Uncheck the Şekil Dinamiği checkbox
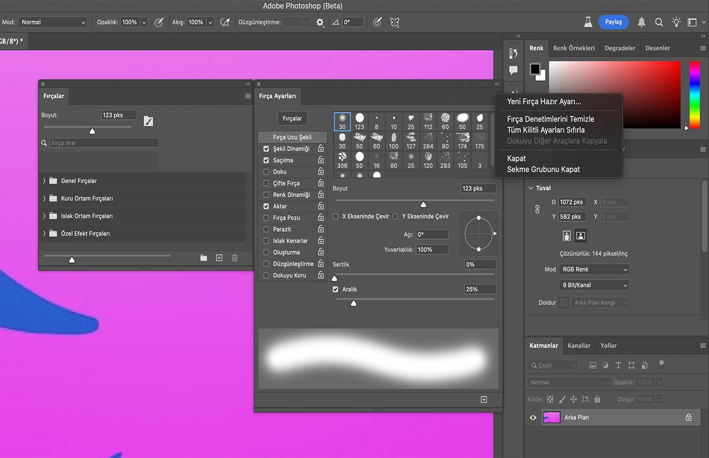This screenshot has height=458, width=709. (x=266, y=149)
